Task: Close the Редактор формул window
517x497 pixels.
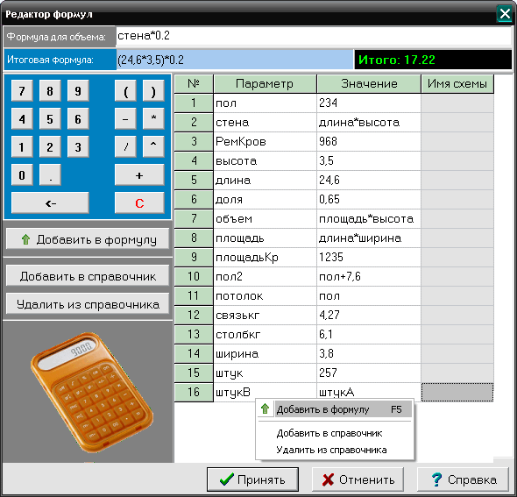Action: pyautogui.click(x=505, y=14)
